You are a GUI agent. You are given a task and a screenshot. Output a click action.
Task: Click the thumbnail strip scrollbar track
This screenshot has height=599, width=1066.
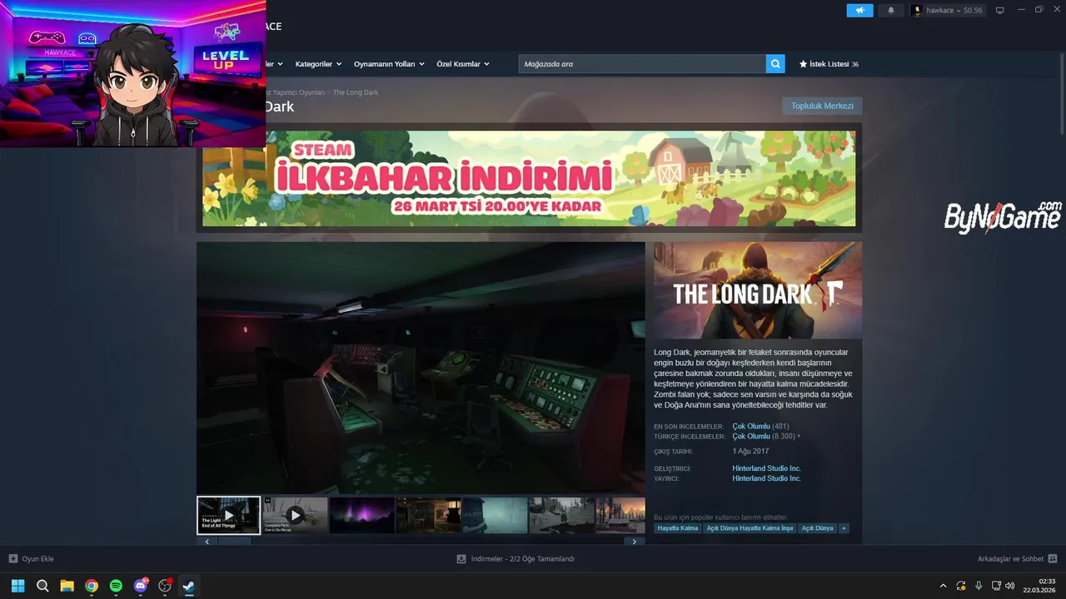421,542
